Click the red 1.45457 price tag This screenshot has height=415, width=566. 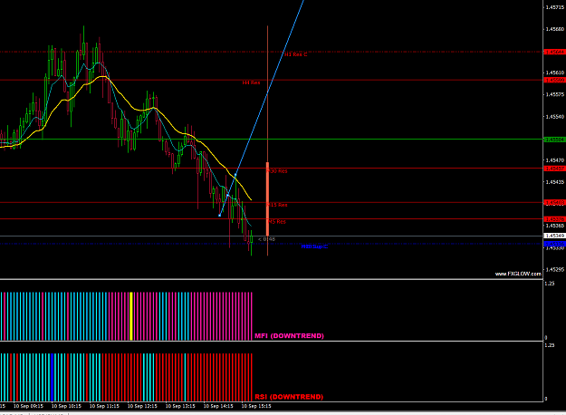pos(554,169)
